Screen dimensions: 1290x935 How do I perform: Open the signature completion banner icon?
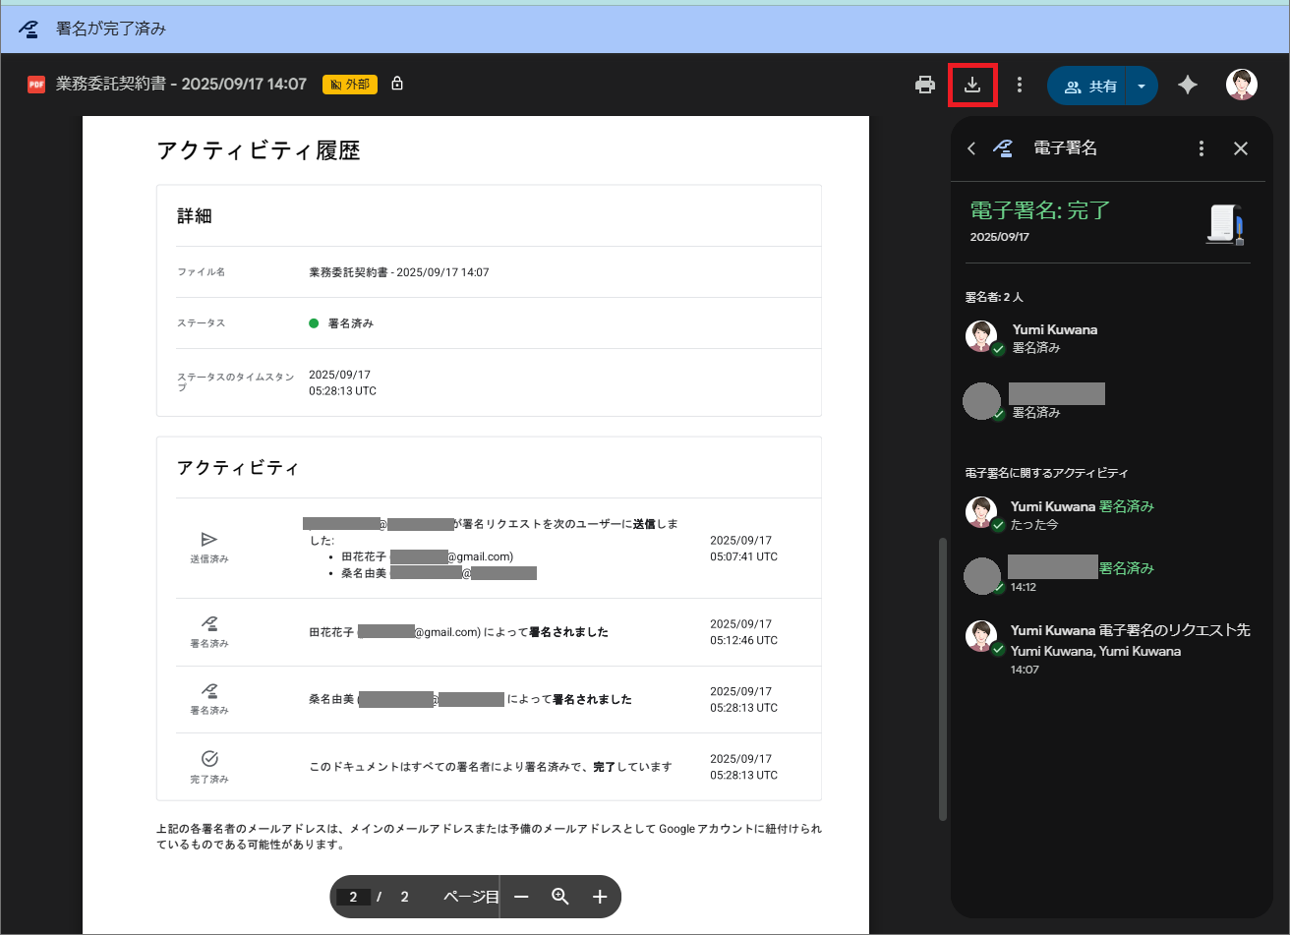29,30
